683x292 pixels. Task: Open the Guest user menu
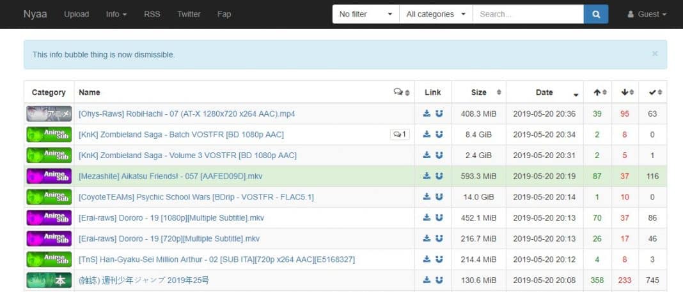[x=647, y=14]
